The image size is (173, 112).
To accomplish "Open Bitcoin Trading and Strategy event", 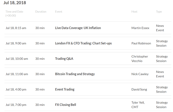I will pos(75,74).
